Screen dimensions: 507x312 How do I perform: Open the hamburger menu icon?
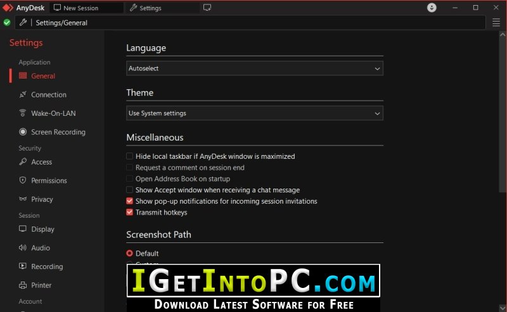(x=496, y=23)
